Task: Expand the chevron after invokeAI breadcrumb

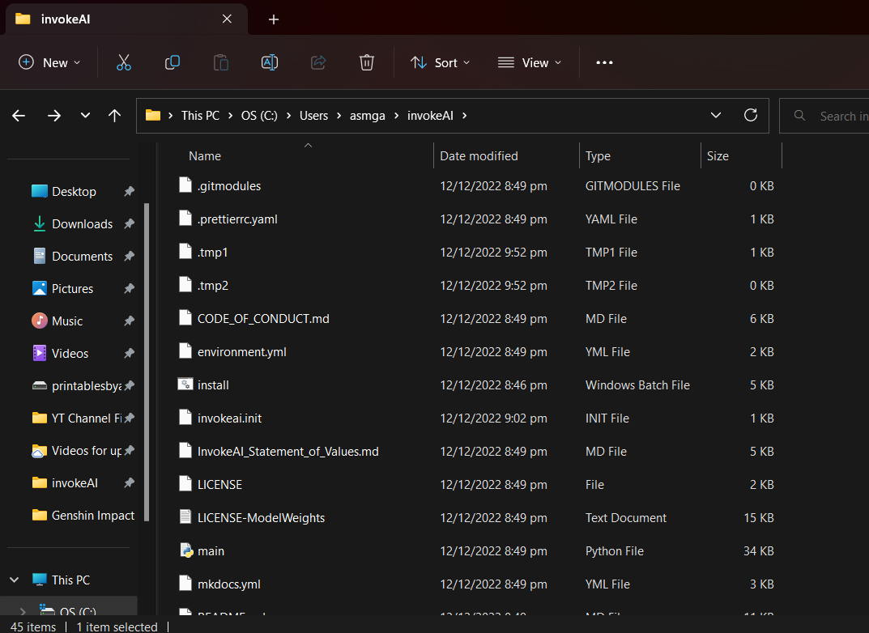Action: [464, 116]
